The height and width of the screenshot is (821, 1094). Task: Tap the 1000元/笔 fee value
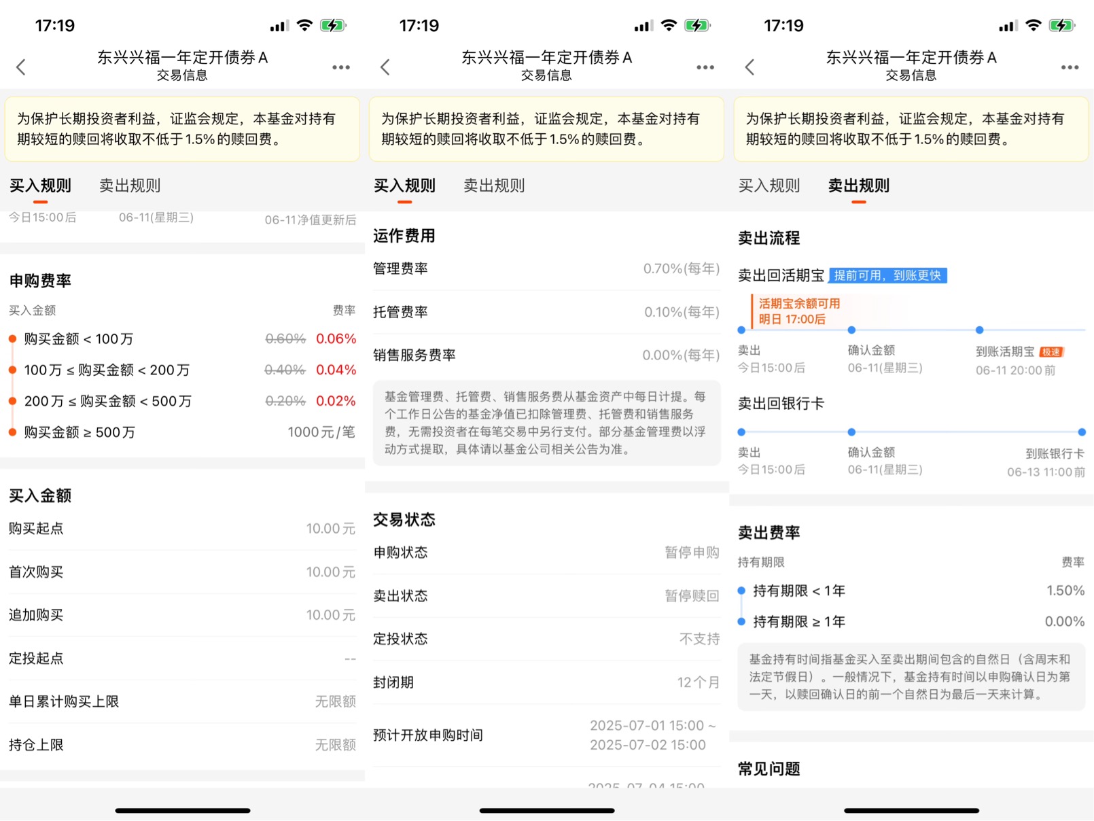321,432
